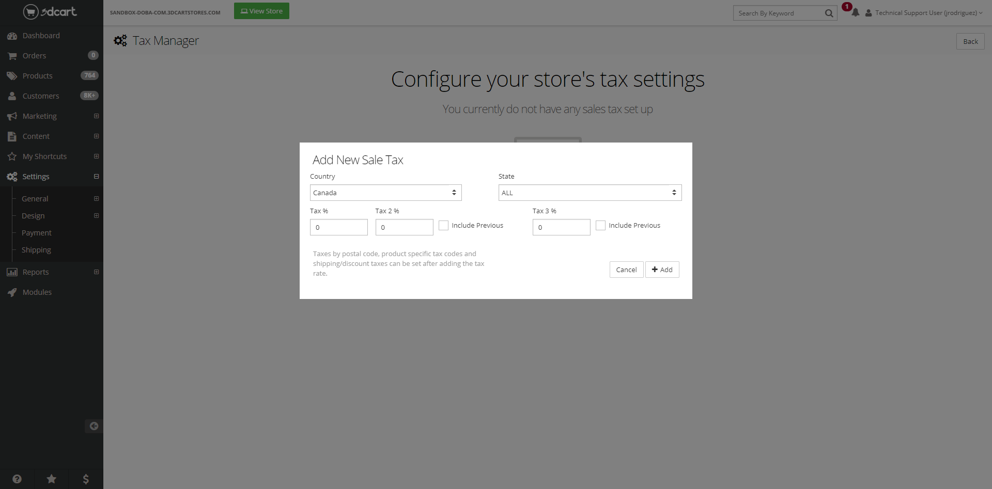Open the Technical Support User account menu
This screenshot has width=992, height=489.
click(x=925, y=13)
